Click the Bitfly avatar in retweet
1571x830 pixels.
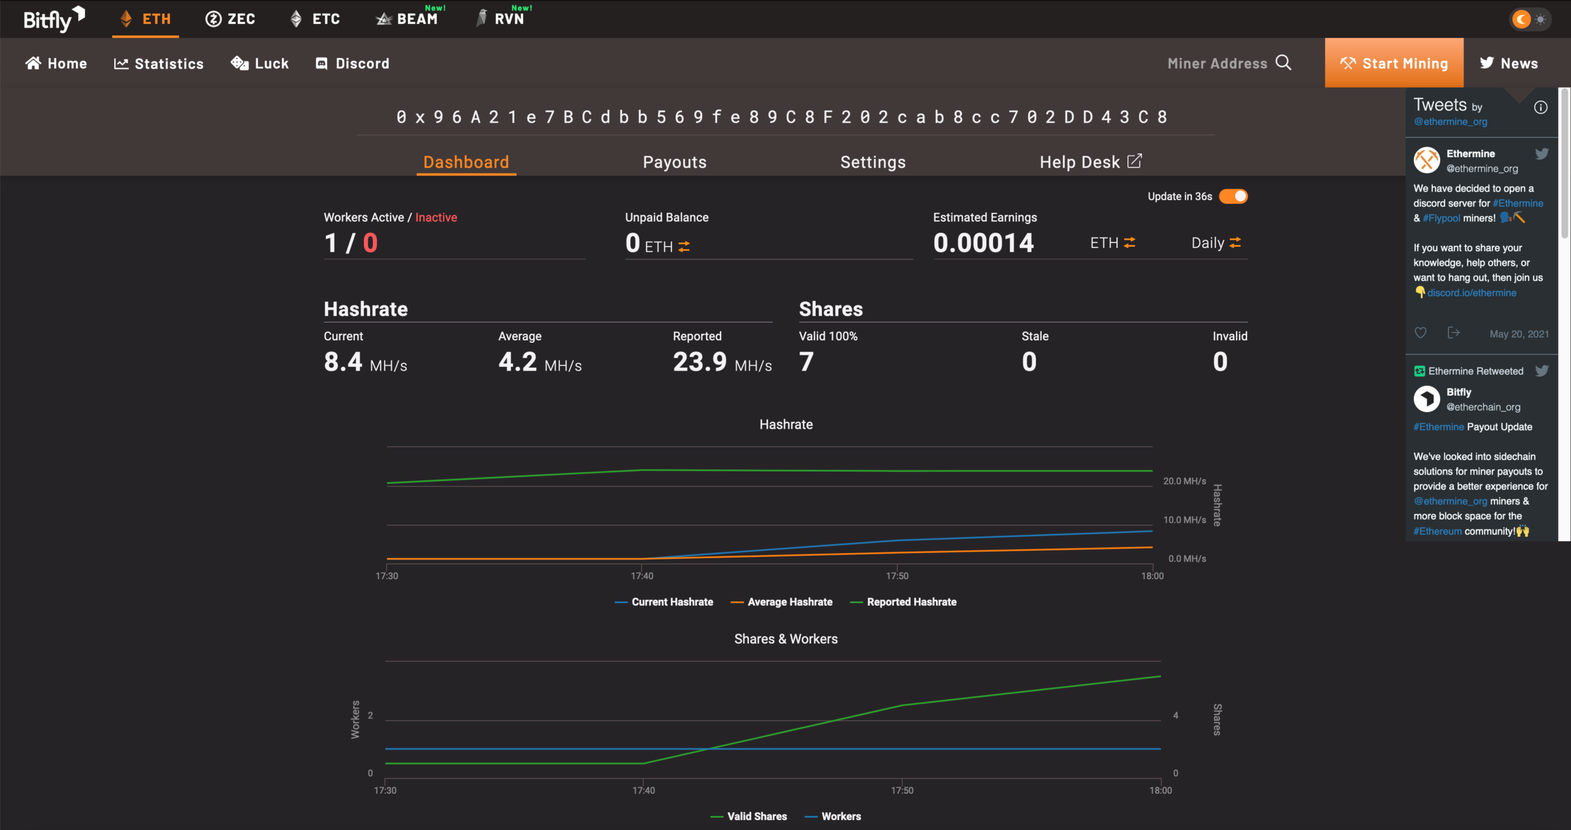[x=1427, y=399]
